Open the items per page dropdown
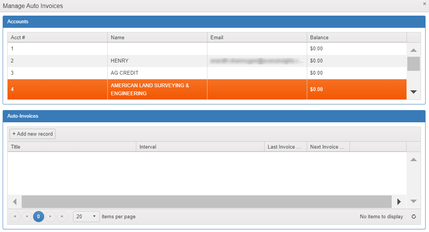 86,216
